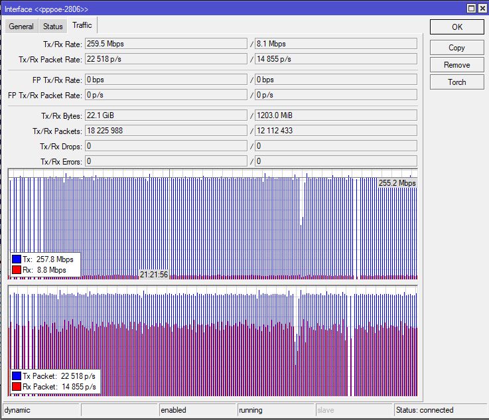Click the Tx Errors field
The width and height of the screenshot is (489, 420).
point(166,161)
